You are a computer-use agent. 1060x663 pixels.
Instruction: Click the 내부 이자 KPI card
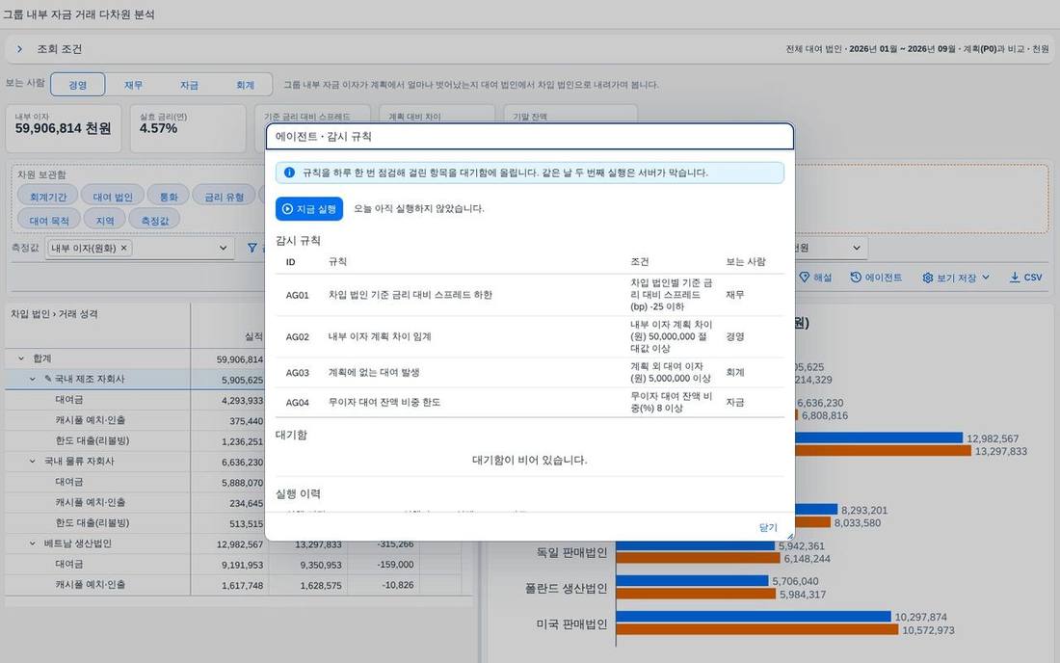pos(64,128)
